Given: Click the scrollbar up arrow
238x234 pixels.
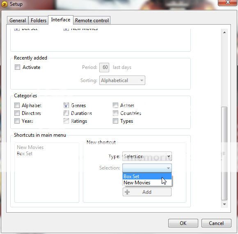Looking at the screenshot, I should [224, 32].
